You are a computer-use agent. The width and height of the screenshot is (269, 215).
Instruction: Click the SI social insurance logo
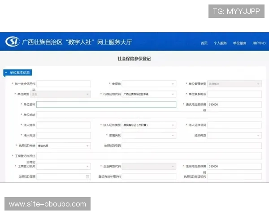(13, 42)
